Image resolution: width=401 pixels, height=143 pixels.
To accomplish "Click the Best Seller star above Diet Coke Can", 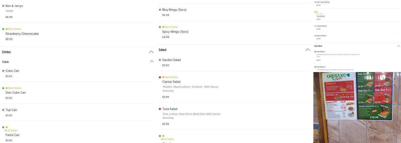I will [7, 88].
